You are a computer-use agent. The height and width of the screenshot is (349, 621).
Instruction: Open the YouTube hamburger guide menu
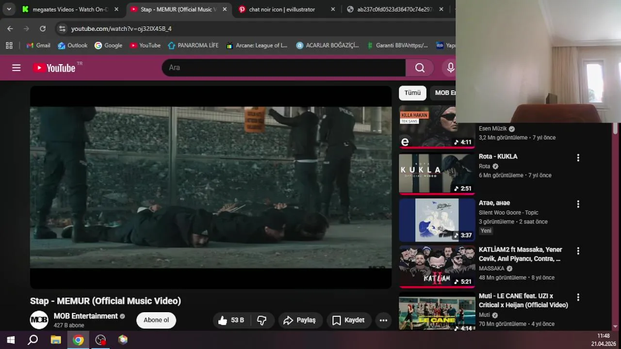16,68
